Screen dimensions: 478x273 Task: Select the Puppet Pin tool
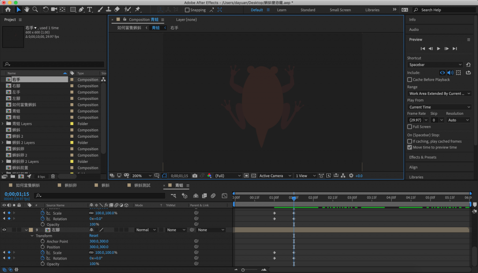[138, 10]
